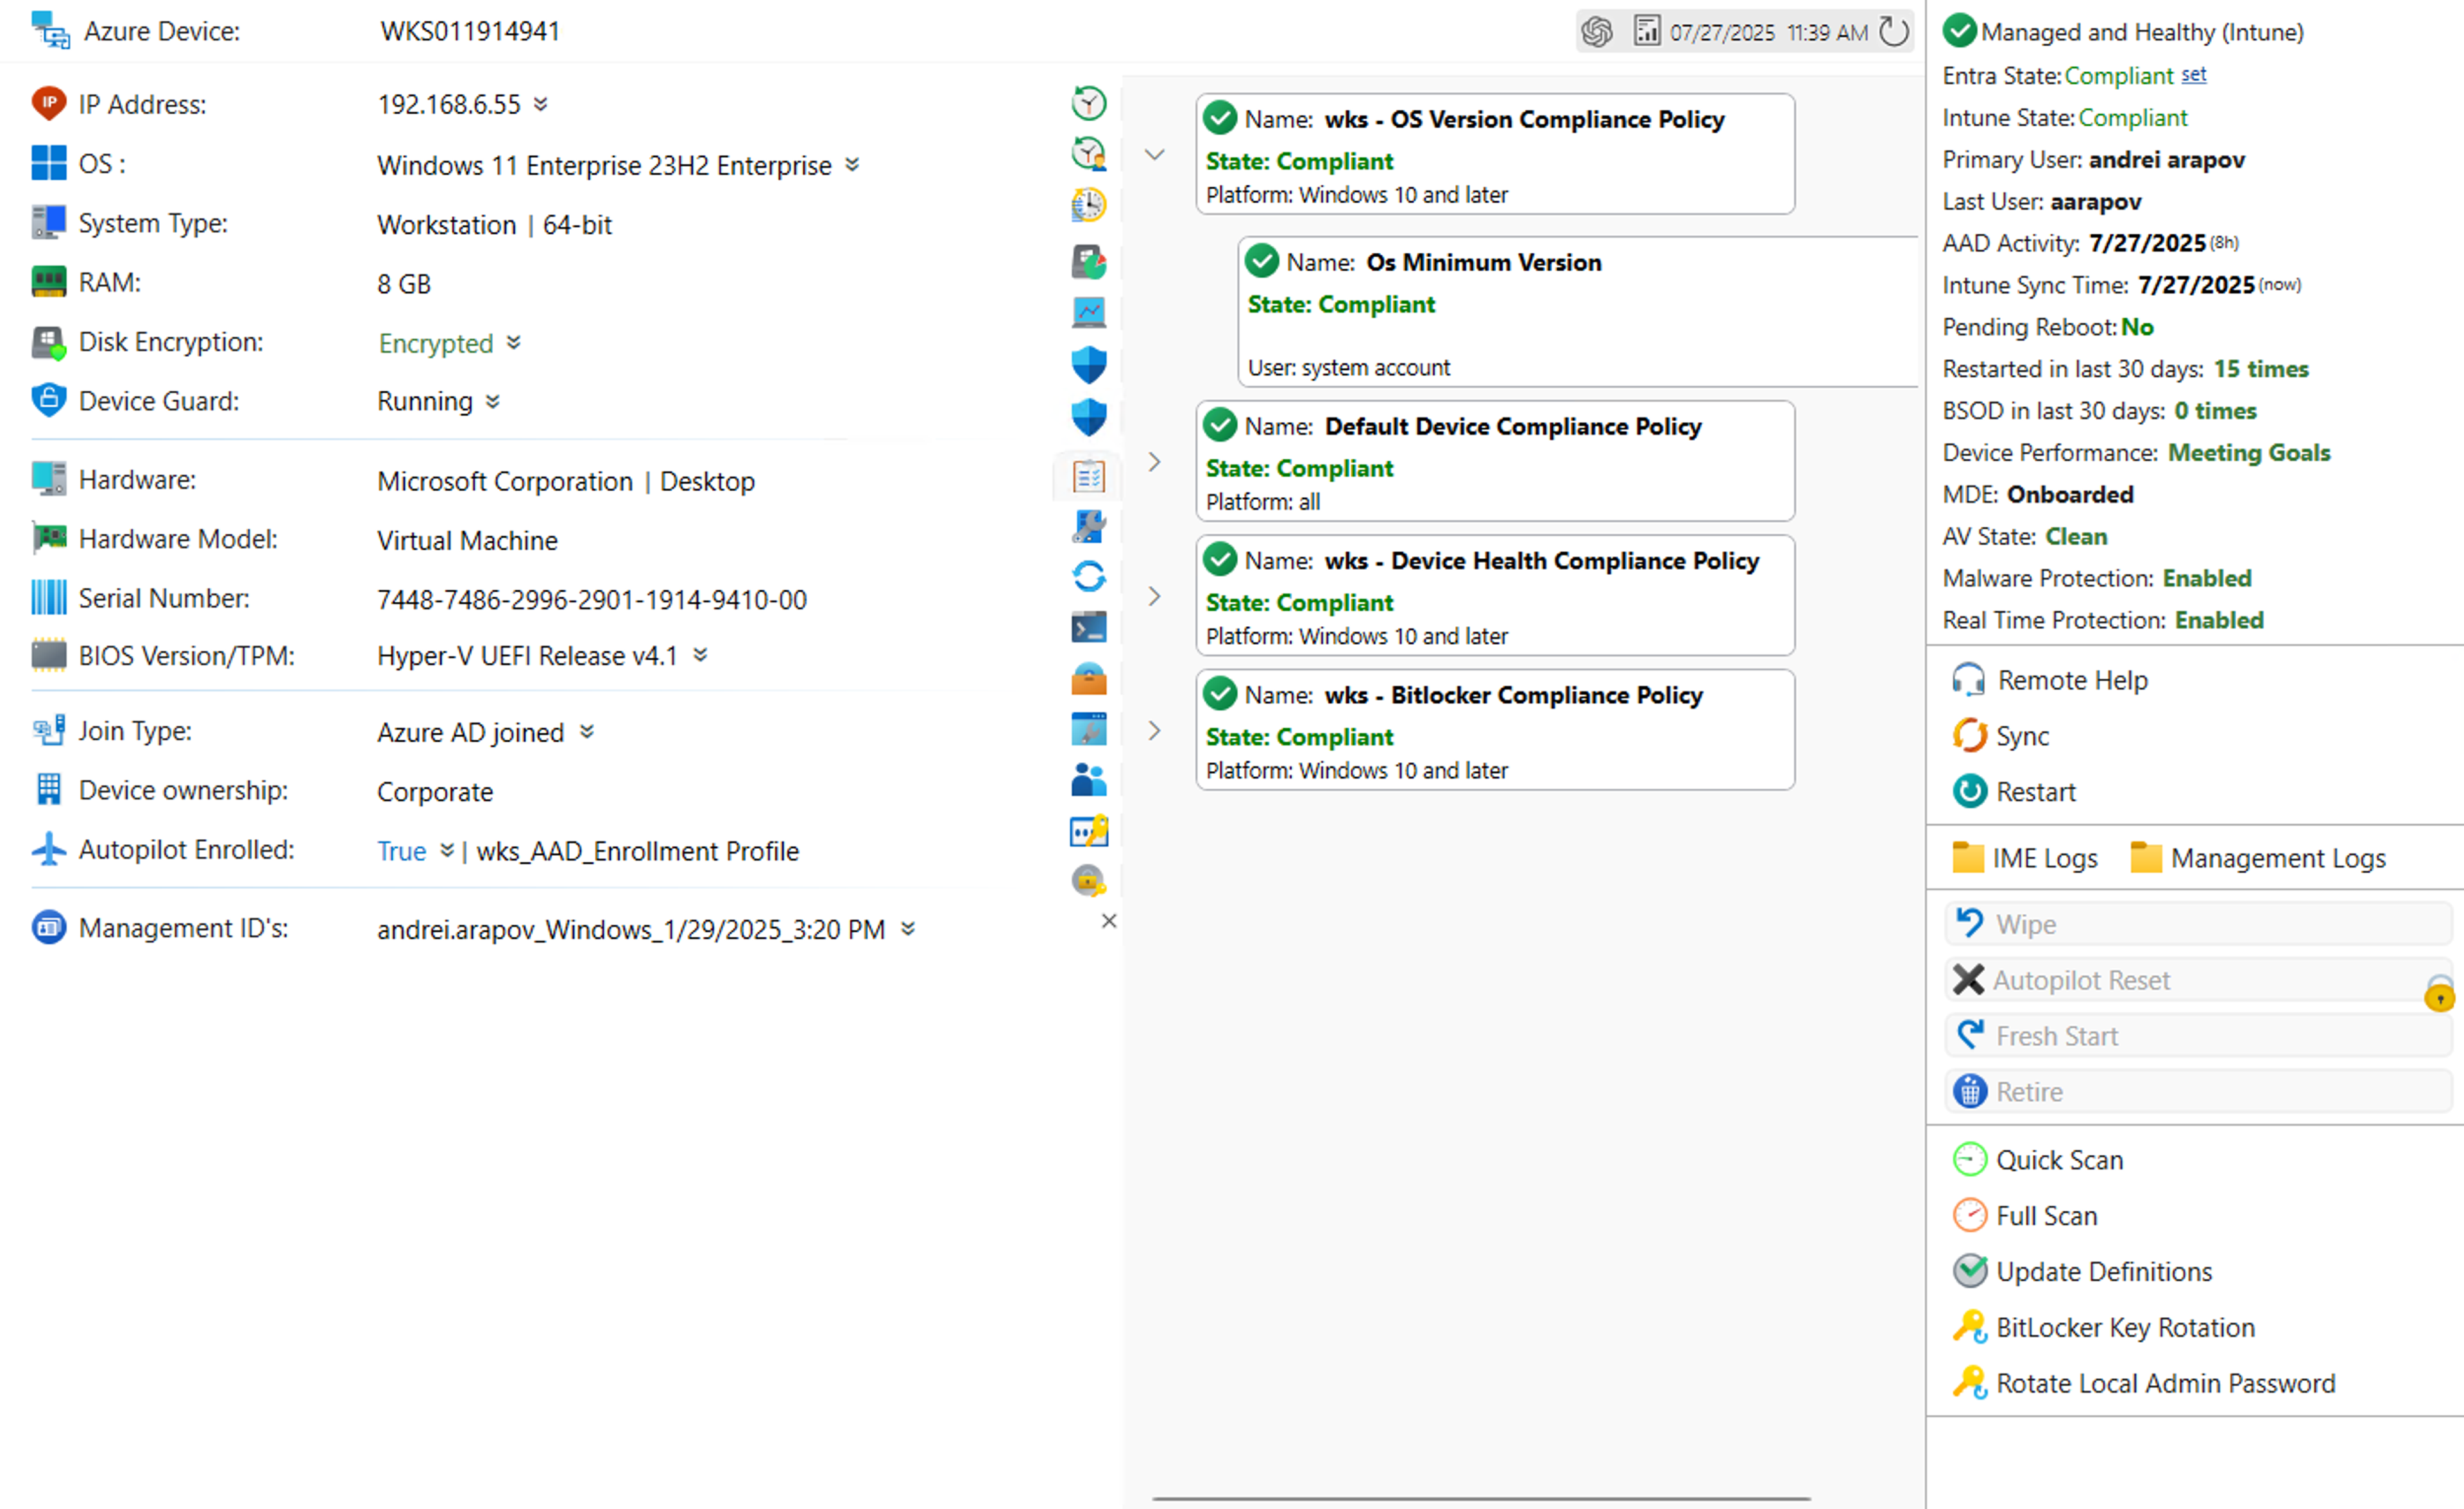Click the Windows logo icon beside OS
The height and width of the screenshot is (1509, 2464).
point(48,163)
